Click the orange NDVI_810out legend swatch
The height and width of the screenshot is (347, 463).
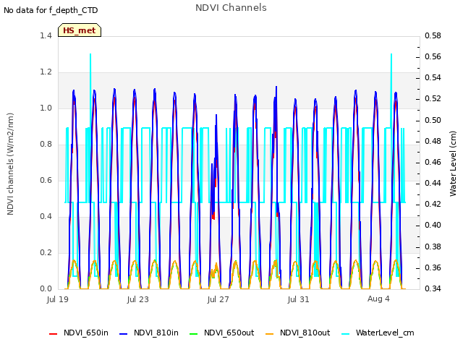[269, 334]
